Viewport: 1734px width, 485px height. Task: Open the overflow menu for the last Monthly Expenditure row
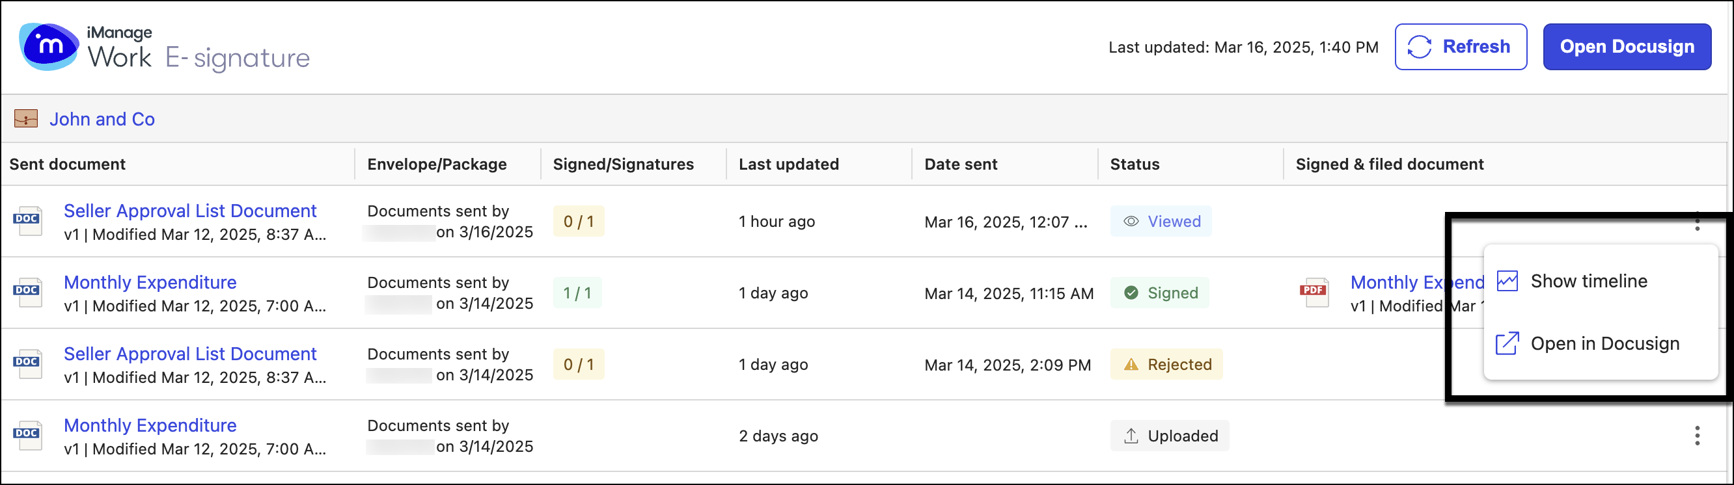(1697, 435)
